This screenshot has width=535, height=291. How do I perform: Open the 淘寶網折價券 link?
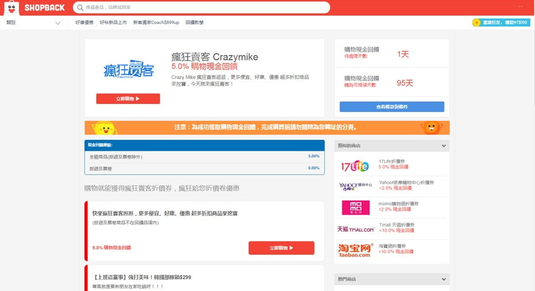coord(392,246)
